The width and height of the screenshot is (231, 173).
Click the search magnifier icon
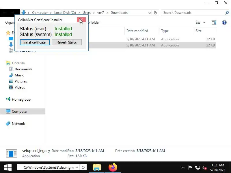tap(227, 13)
